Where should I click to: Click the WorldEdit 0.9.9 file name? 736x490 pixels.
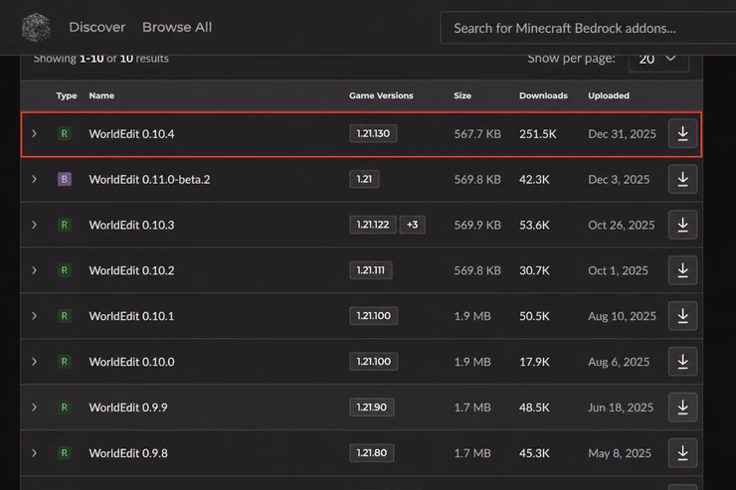click(128, 408)
